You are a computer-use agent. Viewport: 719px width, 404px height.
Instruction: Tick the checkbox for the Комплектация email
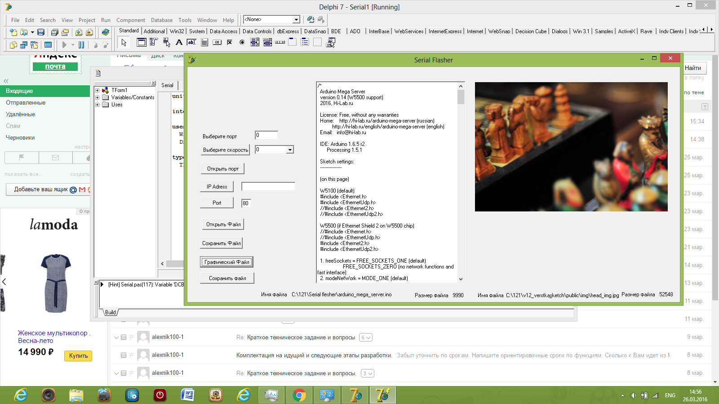click(124, 355)
